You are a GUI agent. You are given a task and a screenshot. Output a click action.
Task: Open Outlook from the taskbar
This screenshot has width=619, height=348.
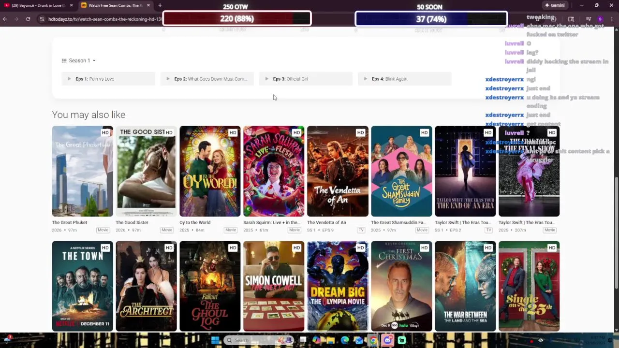(x=359, y=340)
